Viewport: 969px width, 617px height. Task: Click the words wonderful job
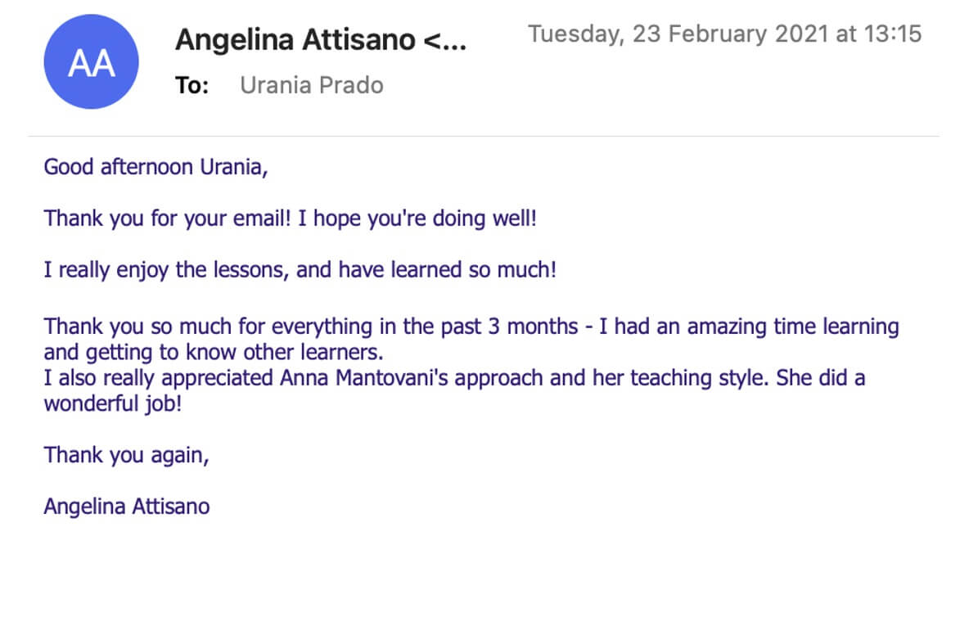[112, 404]
